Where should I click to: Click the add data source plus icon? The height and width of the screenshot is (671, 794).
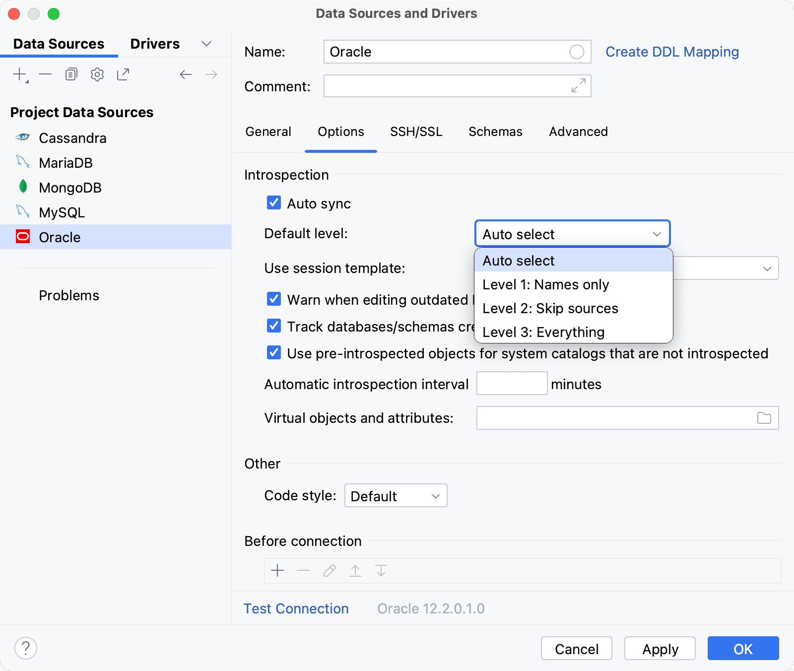20,74
